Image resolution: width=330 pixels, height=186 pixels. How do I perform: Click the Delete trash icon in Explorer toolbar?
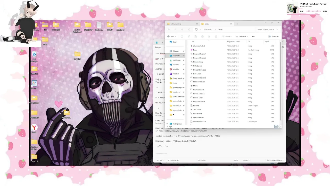216,36
